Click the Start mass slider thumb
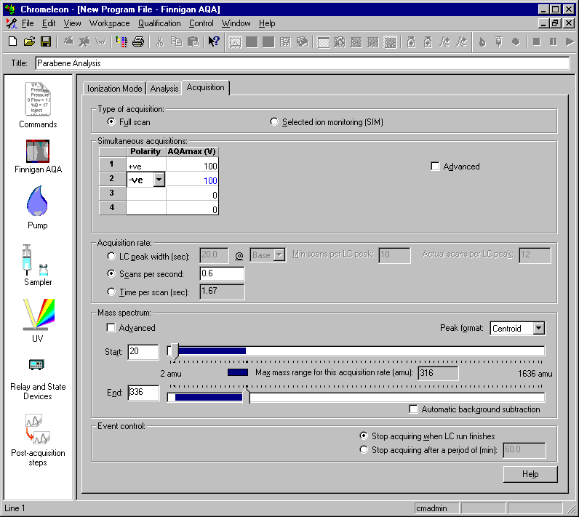579x517 pixels. click(175, 351)
